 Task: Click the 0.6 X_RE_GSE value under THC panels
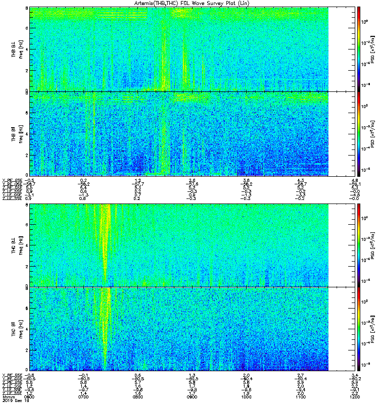pyautogui.click(x=137, y=375)
